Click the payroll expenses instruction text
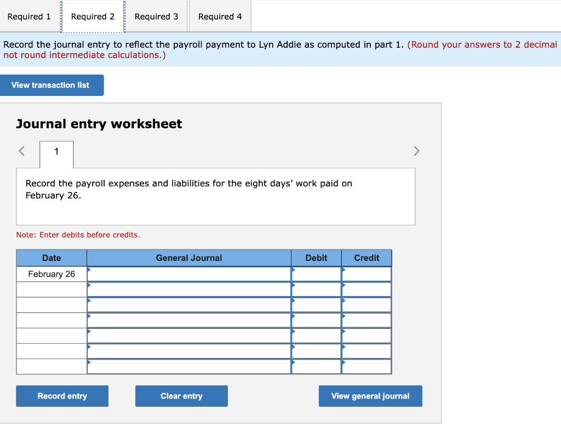561x438 pixels. point(188,189)
